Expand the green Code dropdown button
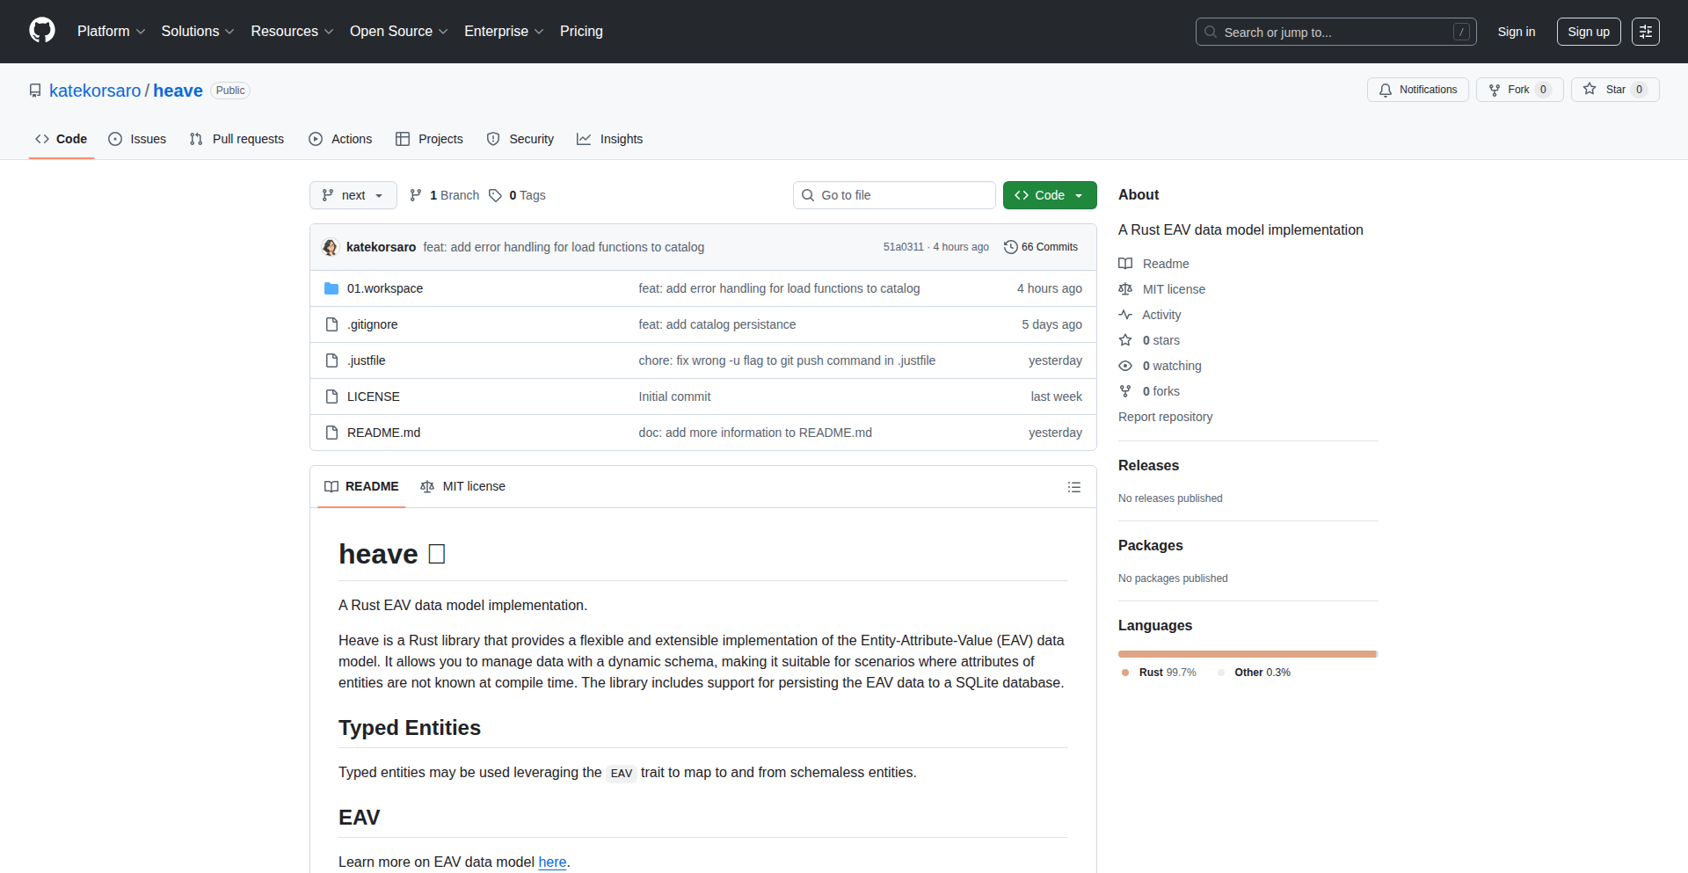This screenshot has height=873, width=1688. [1049, 195]
